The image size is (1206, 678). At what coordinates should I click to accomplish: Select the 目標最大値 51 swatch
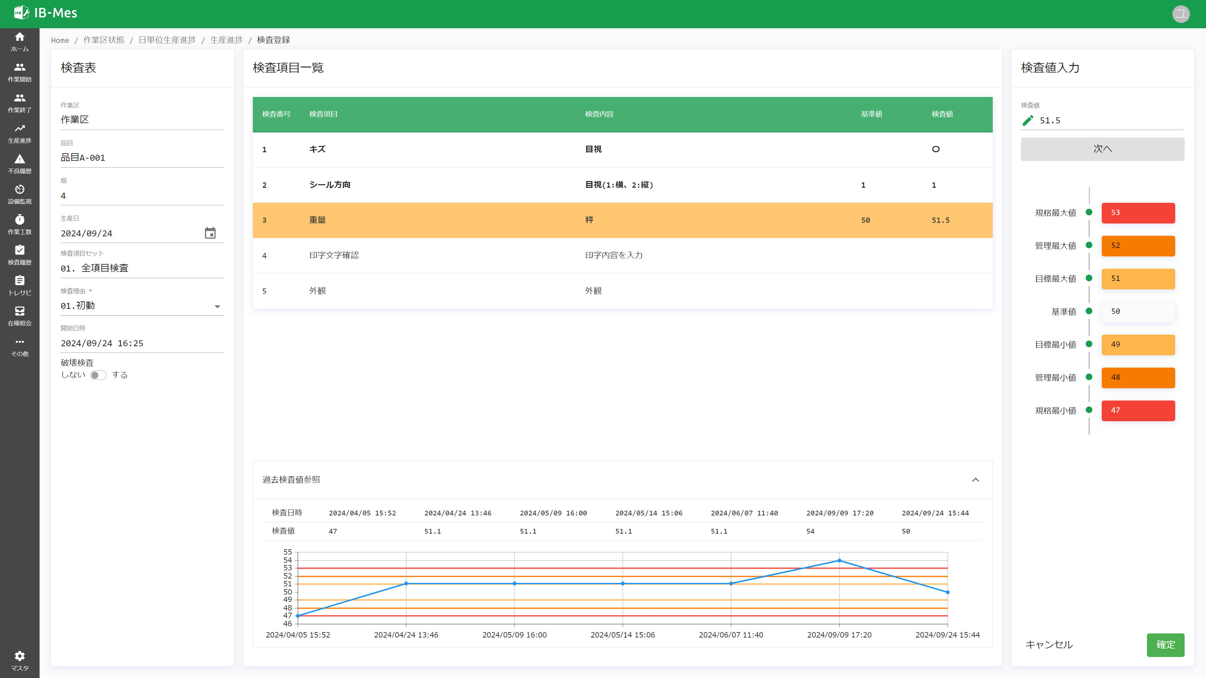tap(1138, 278)
